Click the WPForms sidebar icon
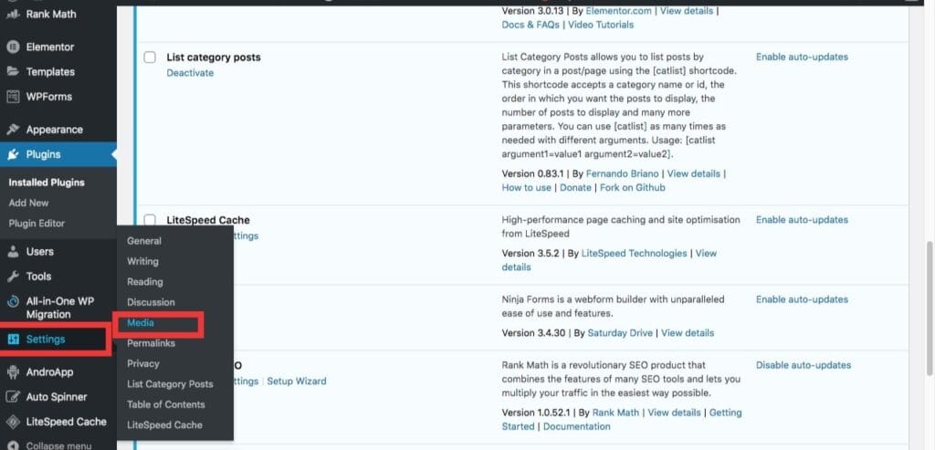Image resolution: width=935 pixels, height=450 pixels. pos(13,97)
